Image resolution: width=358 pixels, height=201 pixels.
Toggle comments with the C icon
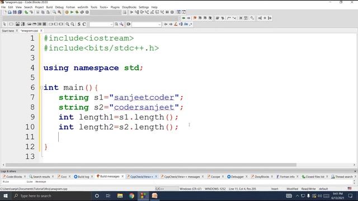[84, 24]
